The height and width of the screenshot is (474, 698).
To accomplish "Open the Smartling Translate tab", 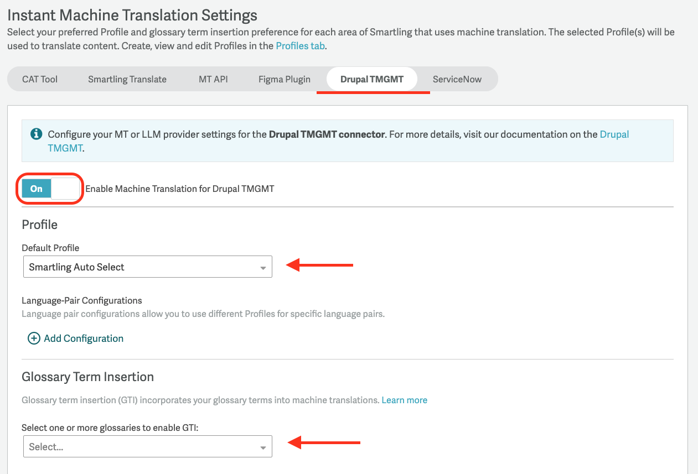I will pyautogui.click(x=127, y=79).
